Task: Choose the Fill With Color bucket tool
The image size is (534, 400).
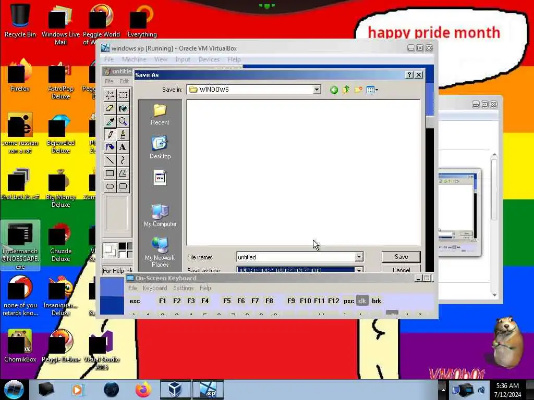Action: click(x=123, y=108)
